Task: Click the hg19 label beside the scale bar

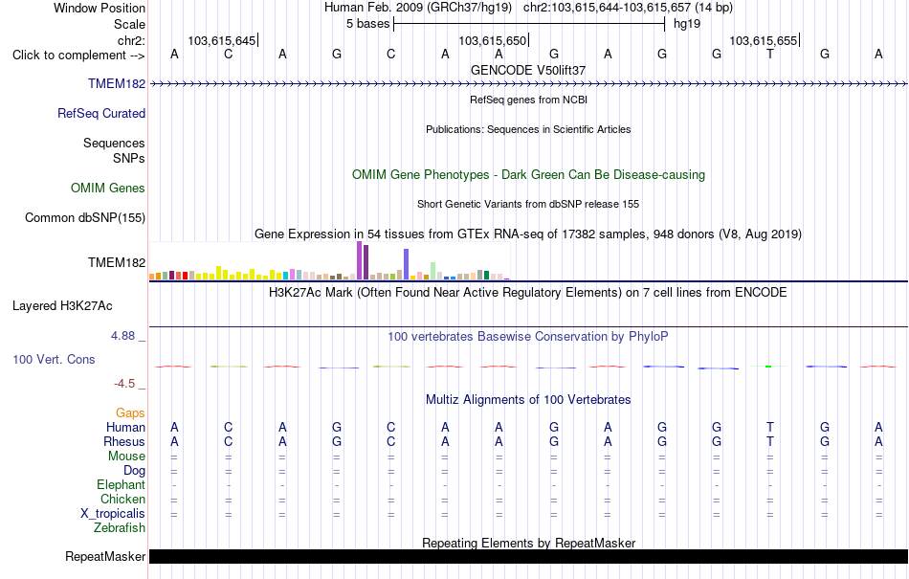Action: pos(687,24)
